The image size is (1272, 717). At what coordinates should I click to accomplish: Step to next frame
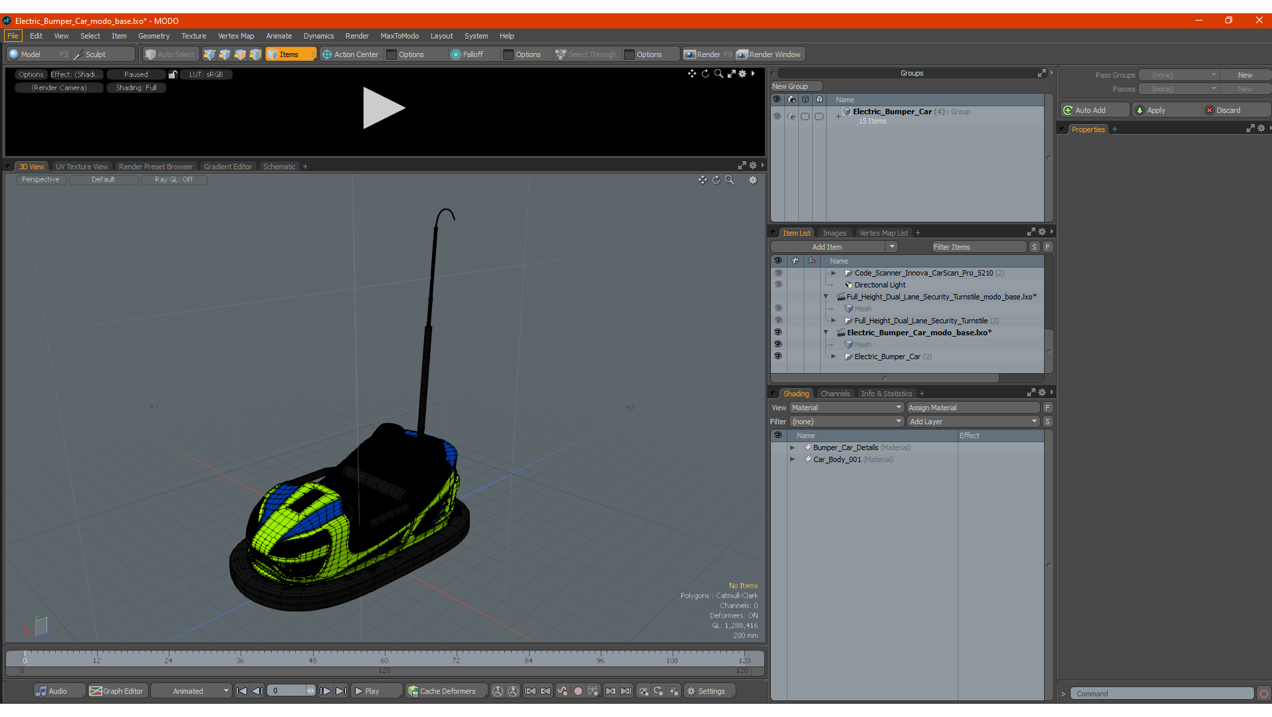click(x=326, y=691)
